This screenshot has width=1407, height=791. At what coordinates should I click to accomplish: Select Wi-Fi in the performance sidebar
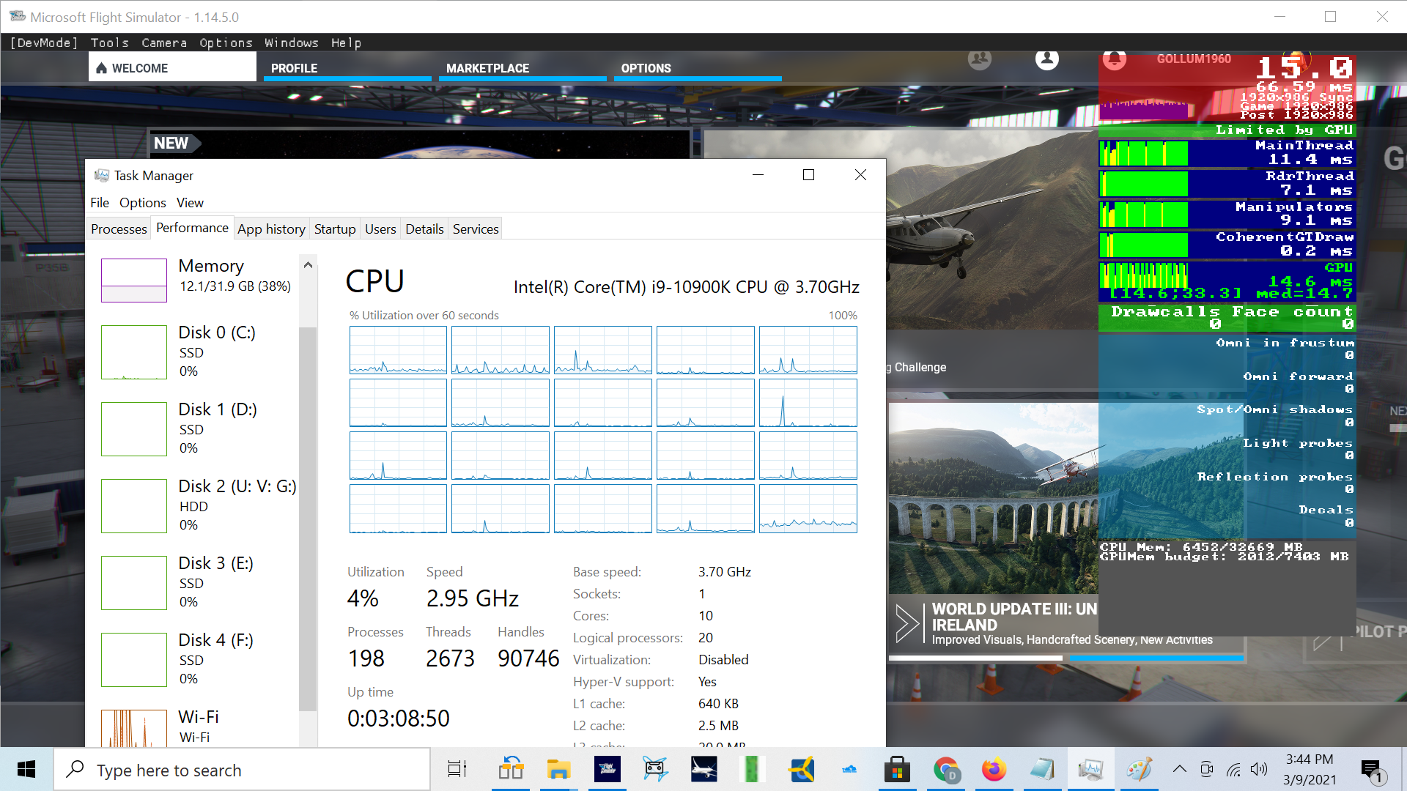(x=198, y=727)
